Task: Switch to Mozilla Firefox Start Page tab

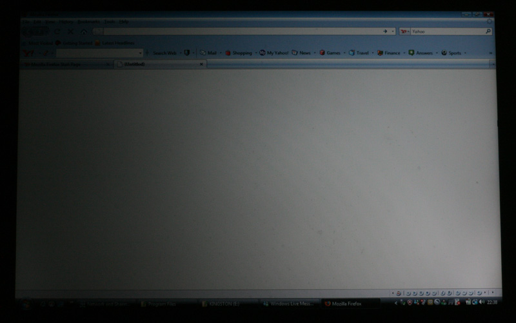Action: (66, 64)
